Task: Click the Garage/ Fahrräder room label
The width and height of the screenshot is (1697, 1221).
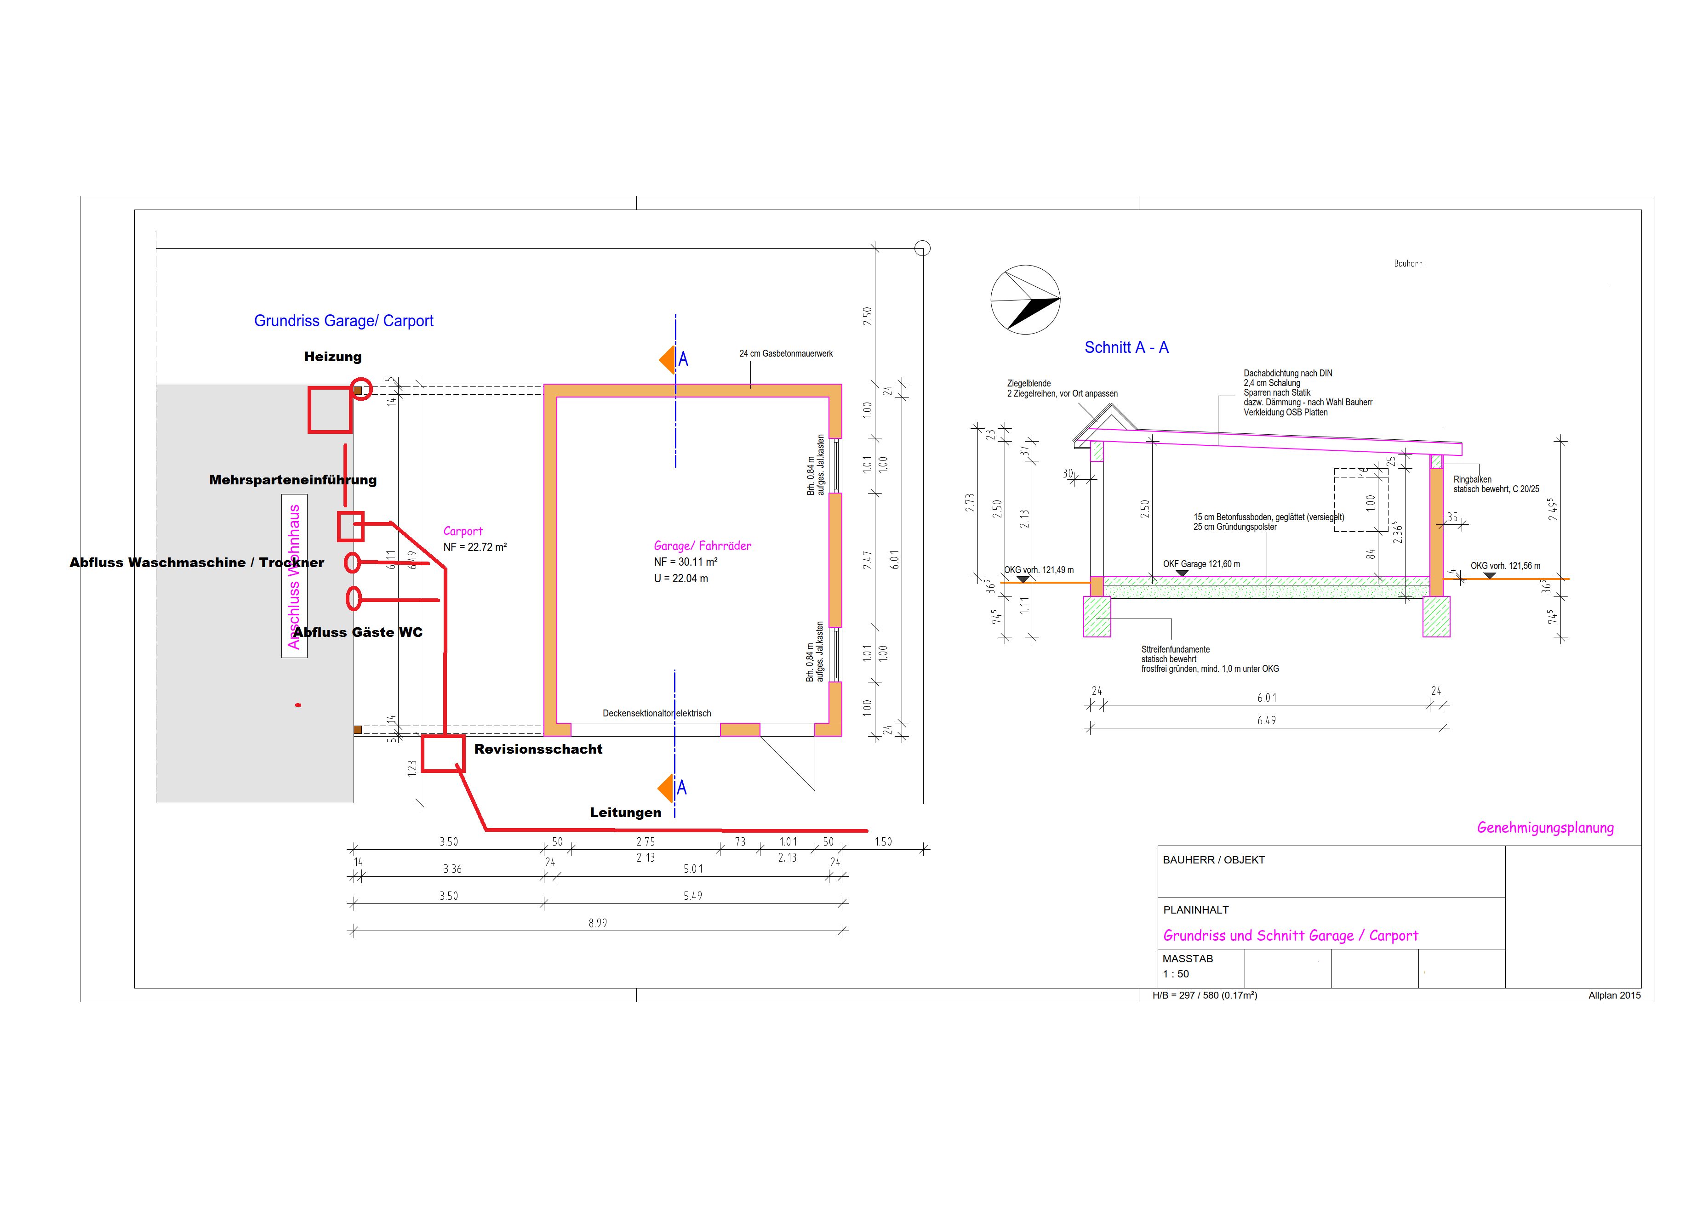Action: (x=702, y=546)
